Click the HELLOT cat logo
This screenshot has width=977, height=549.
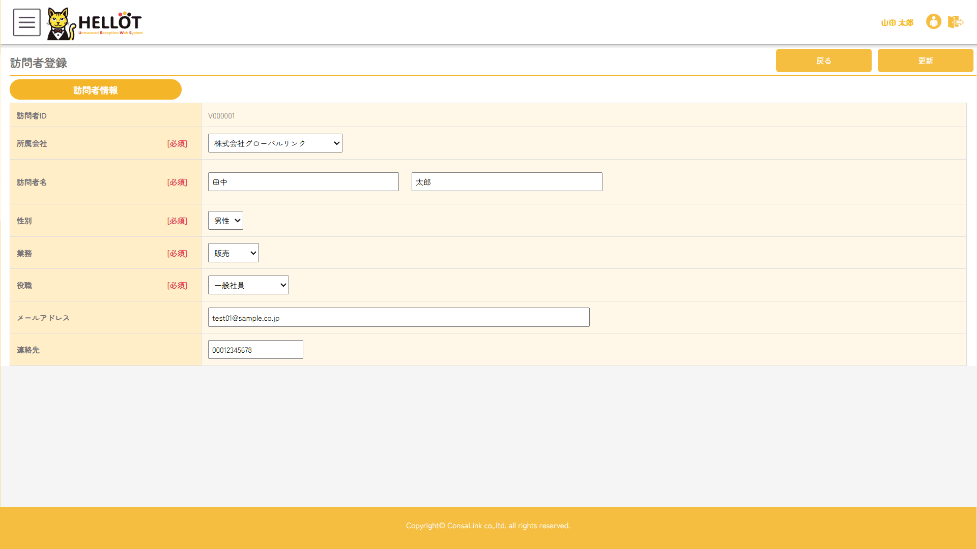95,23
